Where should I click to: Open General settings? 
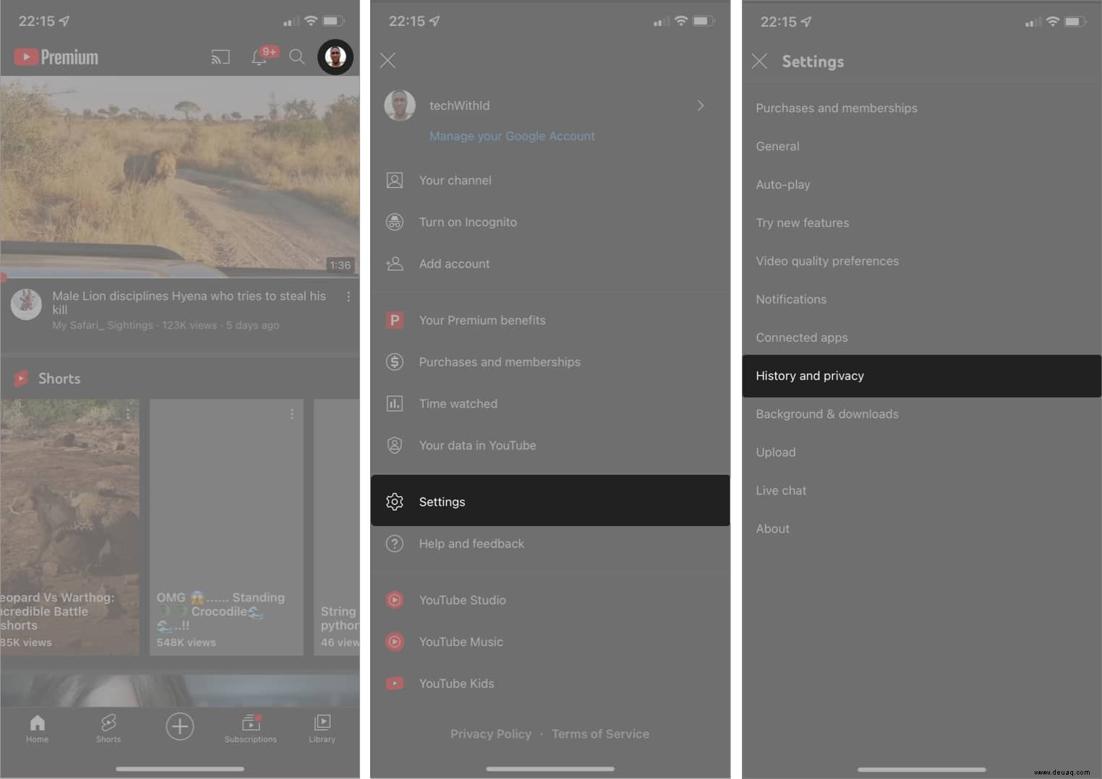click(x=922, y=147)
